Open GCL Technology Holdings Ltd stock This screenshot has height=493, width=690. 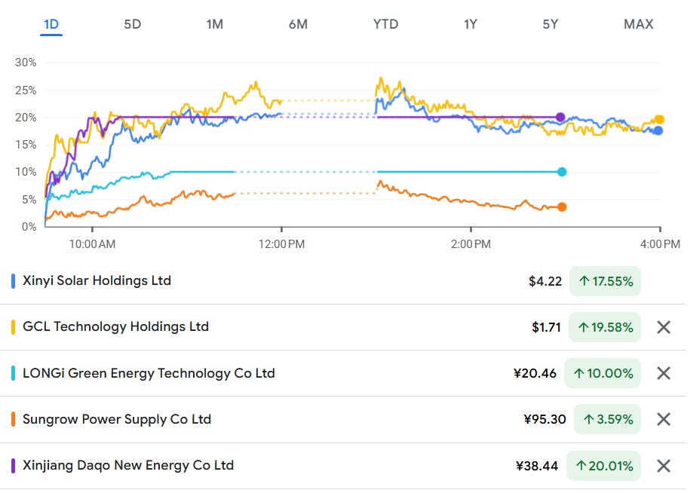115,326
